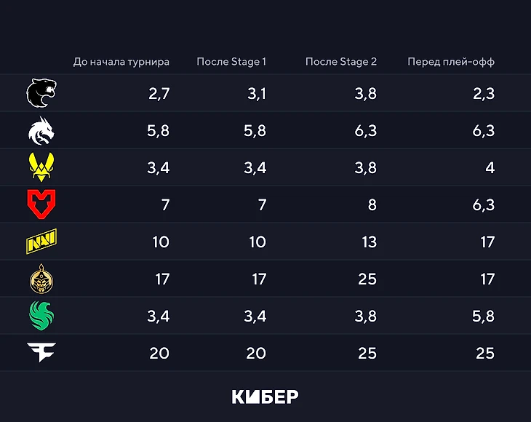Select Falcons' 5,8 value before playoffs
The width and height of the screenshot is (531, 422).
pos(483,316)
